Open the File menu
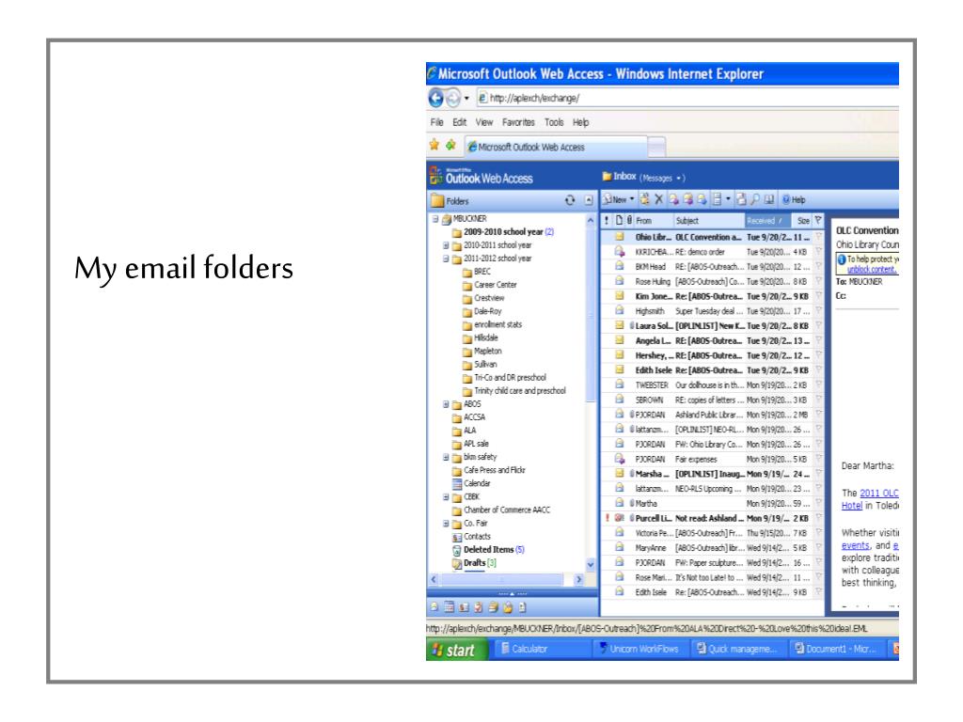This screenshot has width=963, height=722. click(x=436, y=122)
